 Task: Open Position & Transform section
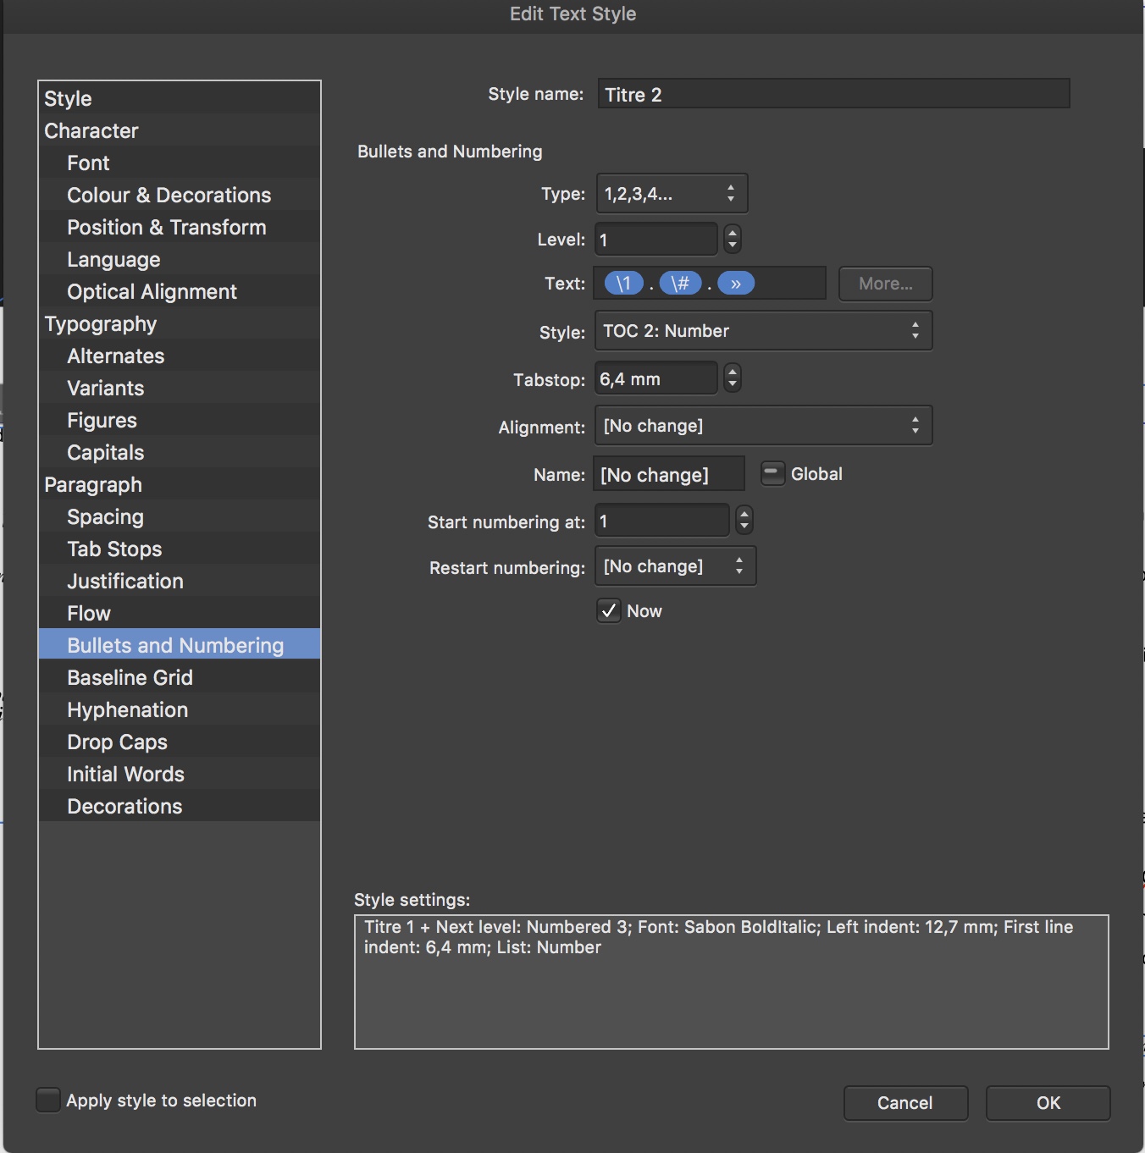click(x=180, y=227)
